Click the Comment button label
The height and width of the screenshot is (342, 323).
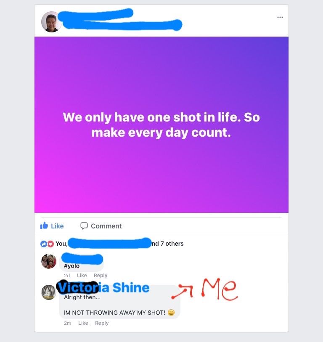point(106,226)
